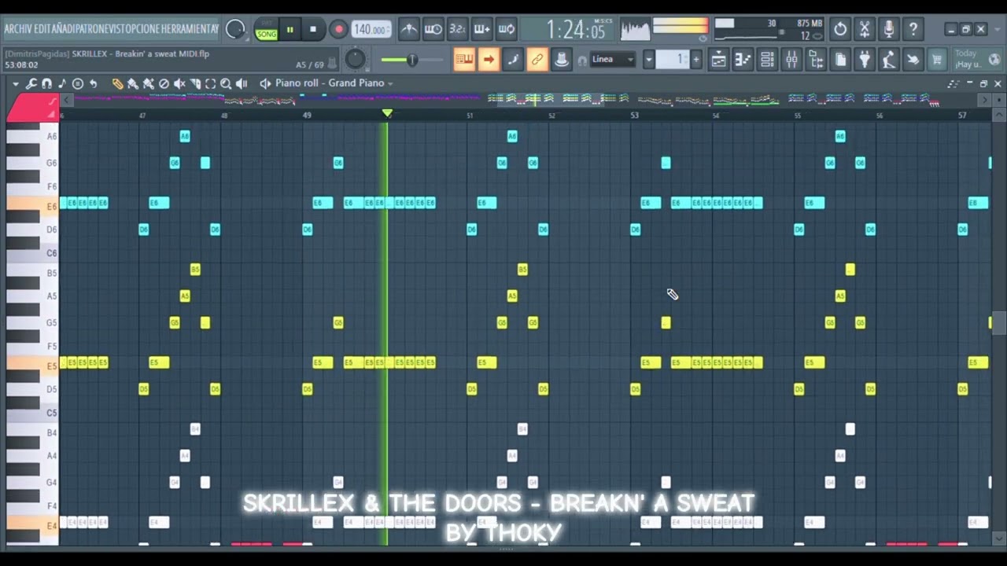Click the pattern number 1 field
1007x566 pixels.
[673, 59]
